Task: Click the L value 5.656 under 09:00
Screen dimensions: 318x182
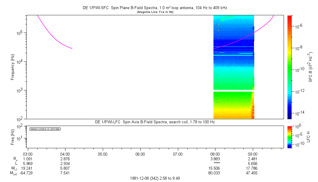Action: pyautogui.click(x=253, y=164)
